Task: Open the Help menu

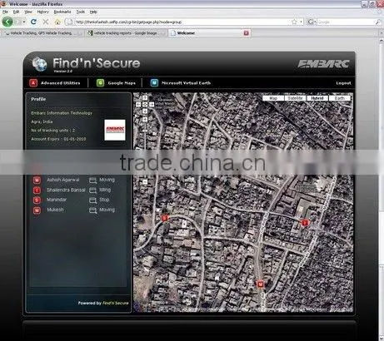Action: [93, 12]
